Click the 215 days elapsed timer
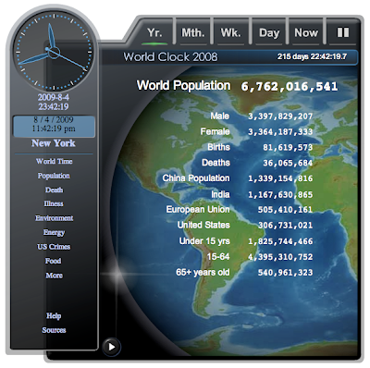This screenshot has height=368, width=370. [312, 56]
